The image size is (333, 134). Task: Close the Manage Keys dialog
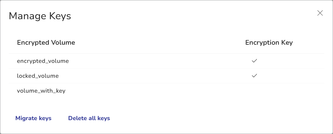[x=320, y=13]
